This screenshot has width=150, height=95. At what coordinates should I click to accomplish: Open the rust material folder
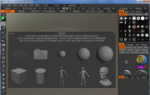point(128,52)
